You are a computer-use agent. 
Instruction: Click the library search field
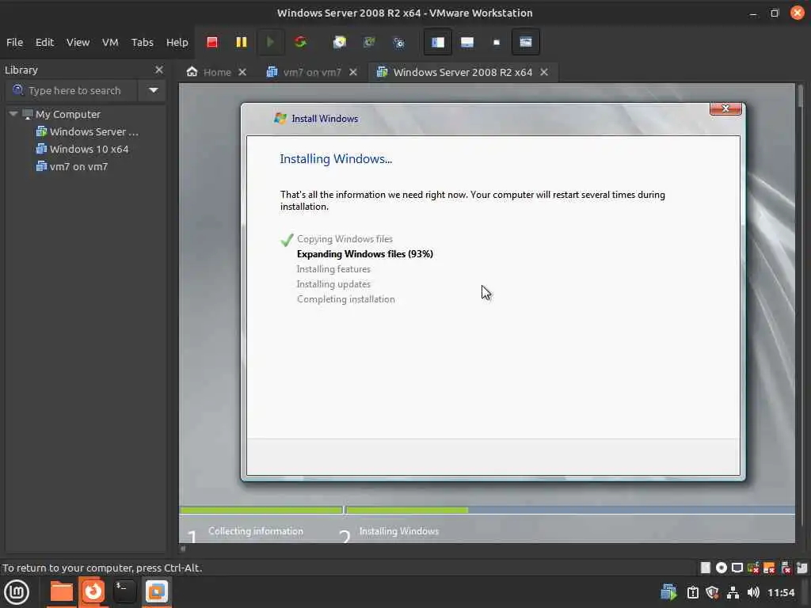[x=72, y=90]
